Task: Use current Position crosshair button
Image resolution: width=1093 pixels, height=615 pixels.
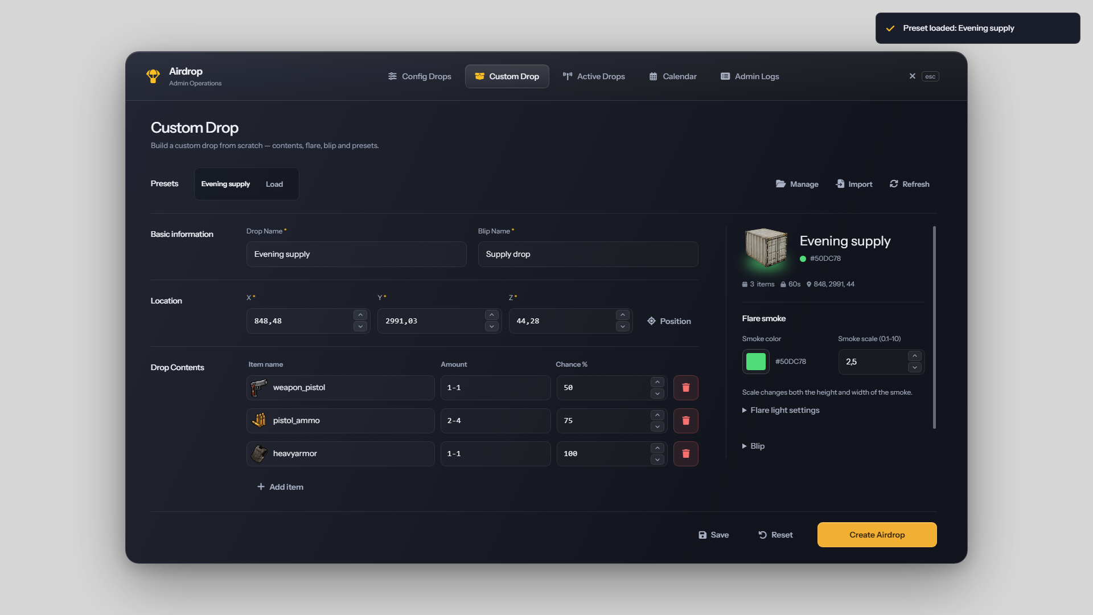Action: coord(669,321)
